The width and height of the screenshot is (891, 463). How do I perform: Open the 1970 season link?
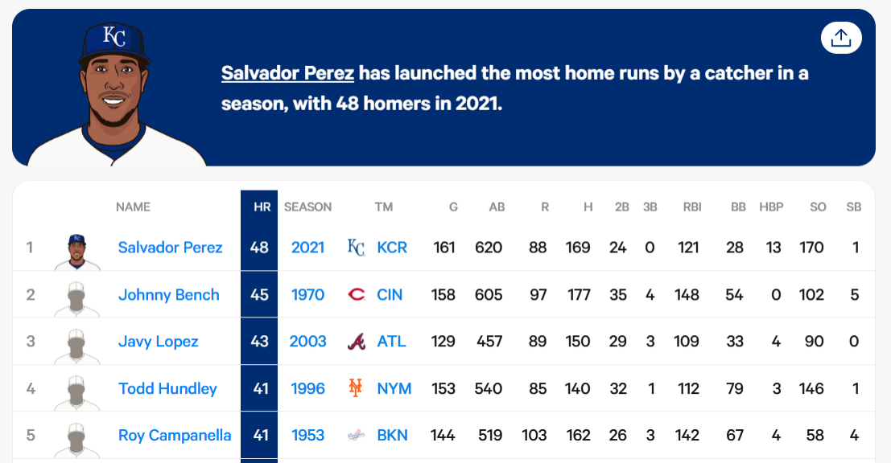coord(307,295)
